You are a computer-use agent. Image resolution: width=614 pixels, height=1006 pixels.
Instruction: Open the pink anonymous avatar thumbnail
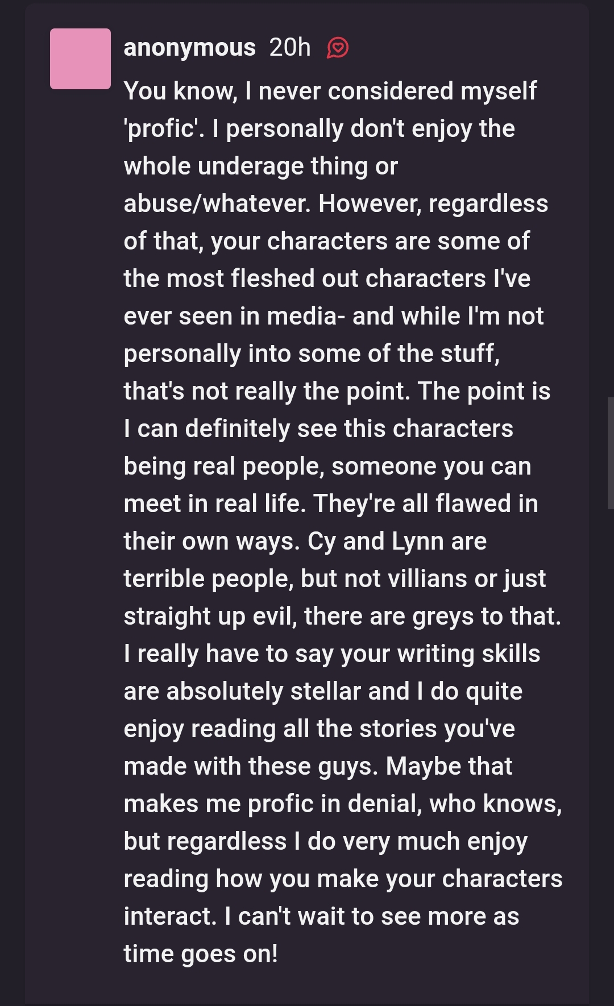[x=80, y=59]
